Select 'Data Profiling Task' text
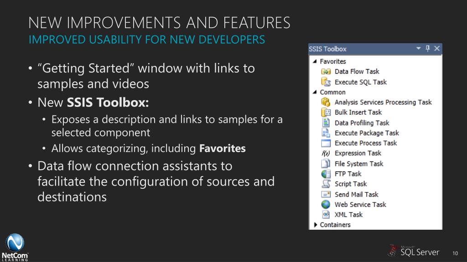Screen dimensions: 467x262 click(x=362, y=123)
